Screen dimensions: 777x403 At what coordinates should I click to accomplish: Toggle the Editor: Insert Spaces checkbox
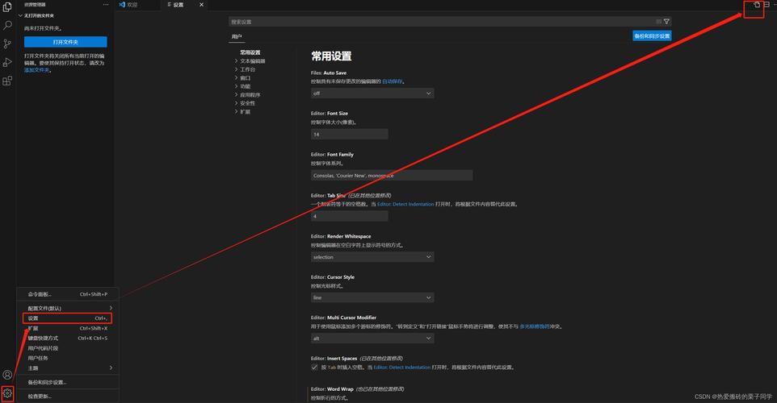(x=314, y=367)
